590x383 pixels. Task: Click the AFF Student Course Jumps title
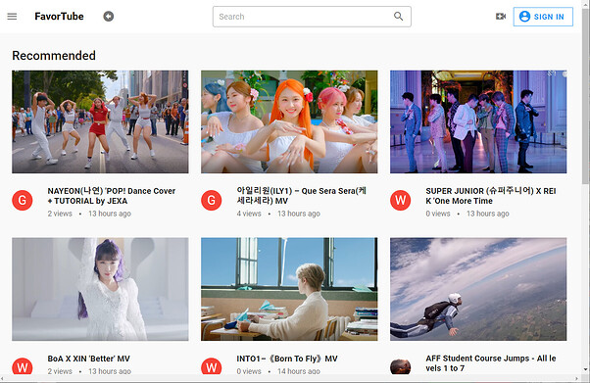pos(491,363)
